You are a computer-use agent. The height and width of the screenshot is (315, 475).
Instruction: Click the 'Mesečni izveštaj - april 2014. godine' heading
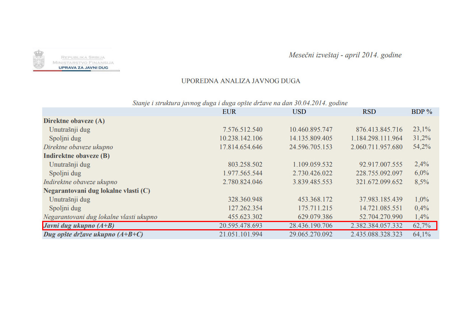pos(345,55)
